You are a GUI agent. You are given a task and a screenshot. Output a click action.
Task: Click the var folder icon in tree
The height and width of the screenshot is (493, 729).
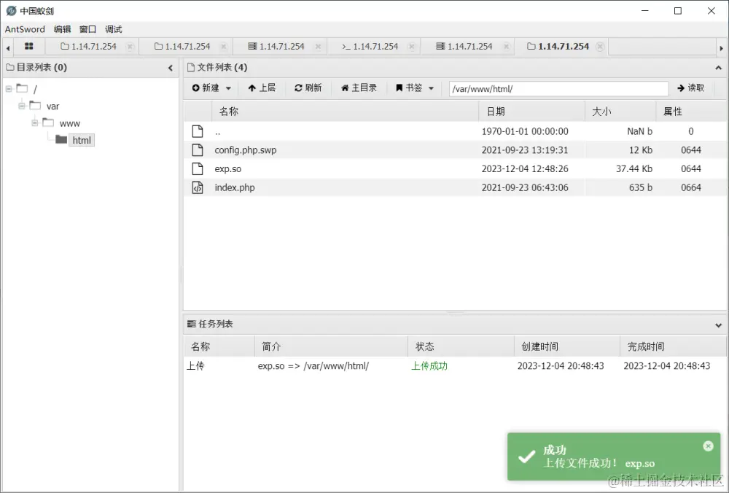pos(35,105)
